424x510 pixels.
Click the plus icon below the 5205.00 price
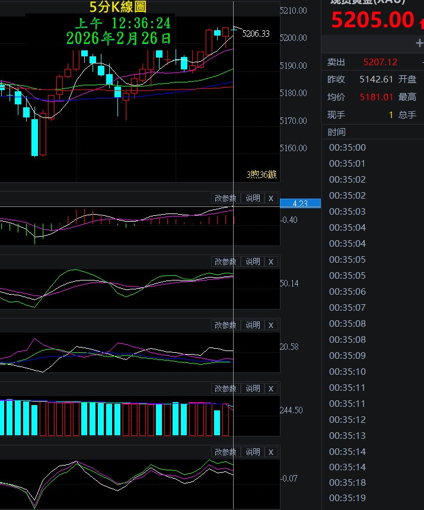(419, 44)
